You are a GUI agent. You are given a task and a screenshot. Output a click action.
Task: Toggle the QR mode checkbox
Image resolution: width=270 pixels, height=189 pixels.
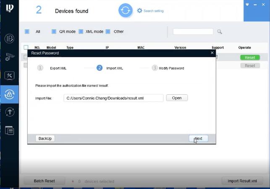click(x=54, y=31)
